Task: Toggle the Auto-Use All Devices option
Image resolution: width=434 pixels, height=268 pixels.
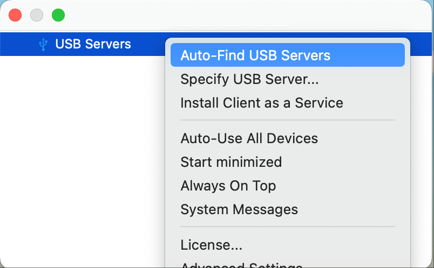Action: click(249, 138)
